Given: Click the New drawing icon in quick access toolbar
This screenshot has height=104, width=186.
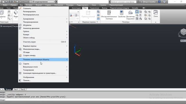Looking at the screenshot, I should (3, 2).
